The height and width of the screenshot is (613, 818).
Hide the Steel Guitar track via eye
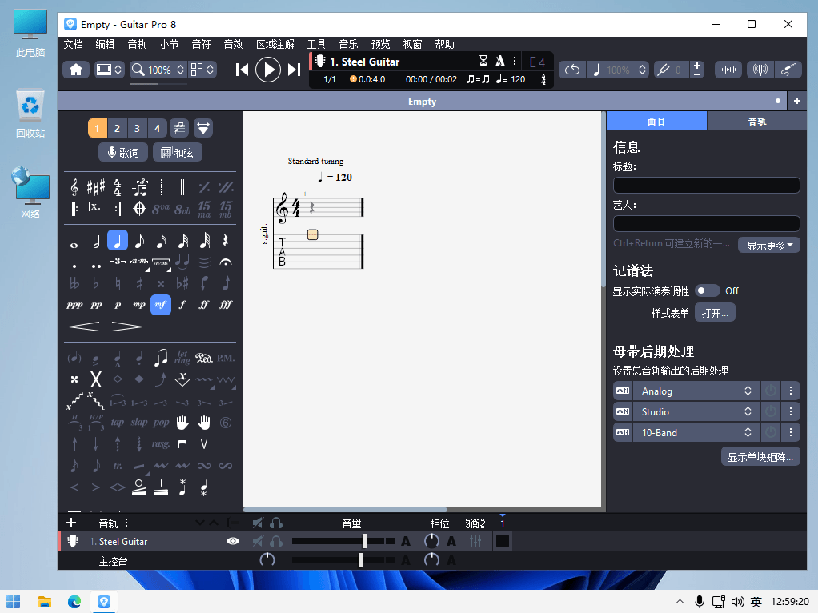point(233,541)
